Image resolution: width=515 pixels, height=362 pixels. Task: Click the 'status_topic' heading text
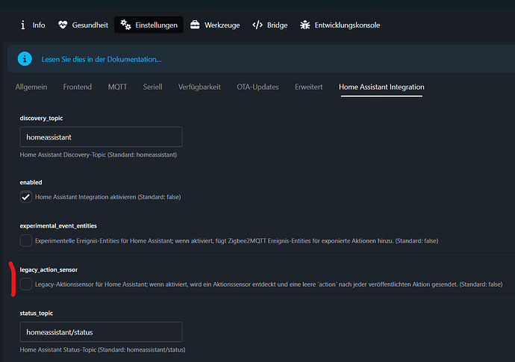[x=37, y=313]
